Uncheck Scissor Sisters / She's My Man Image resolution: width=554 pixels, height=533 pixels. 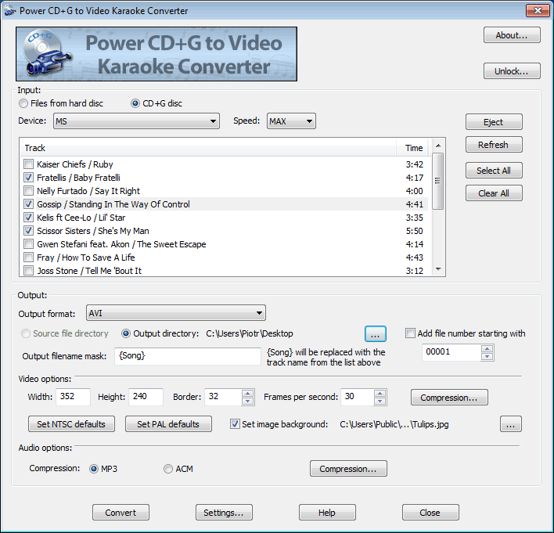point(28,231)
